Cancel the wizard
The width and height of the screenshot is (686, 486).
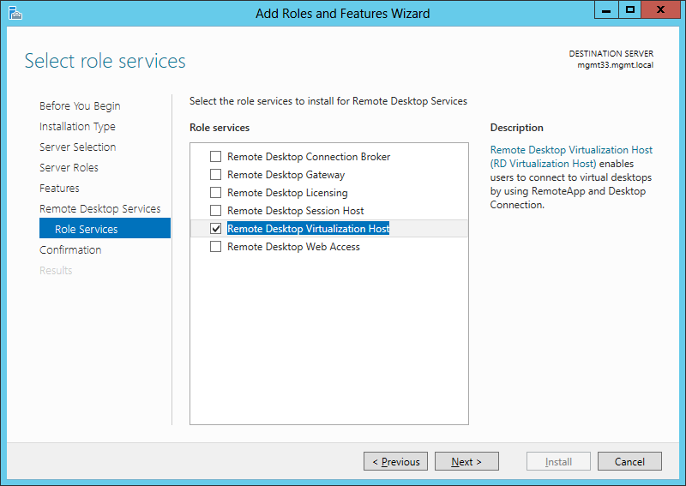[629, 461]
